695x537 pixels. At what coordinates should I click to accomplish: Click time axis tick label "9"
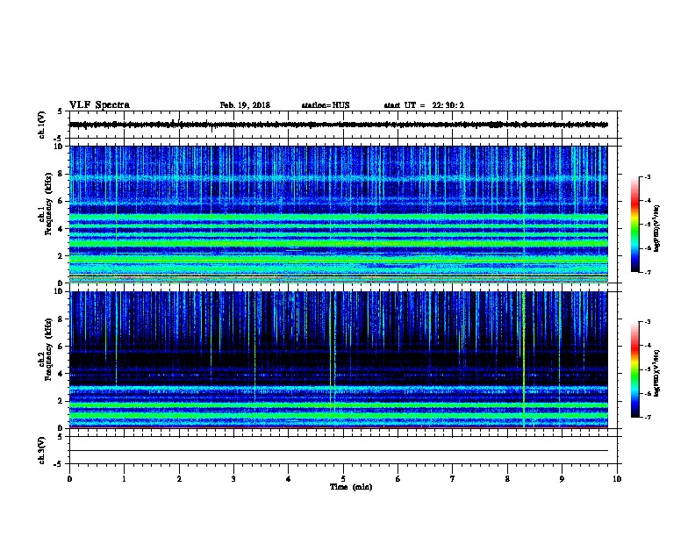point(562,479)
